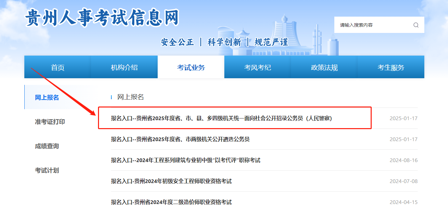448x210 pixels.
Task: Open 2025年度省、市两级机关公开遴选公务员 registration link
Action: 180,139
